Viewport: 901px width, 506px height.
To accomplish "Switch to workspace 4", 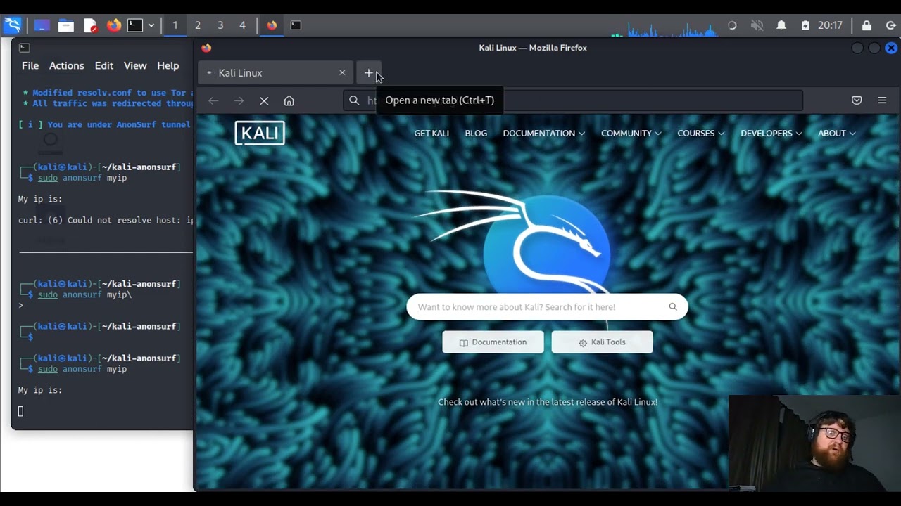I will pos(242,25).
